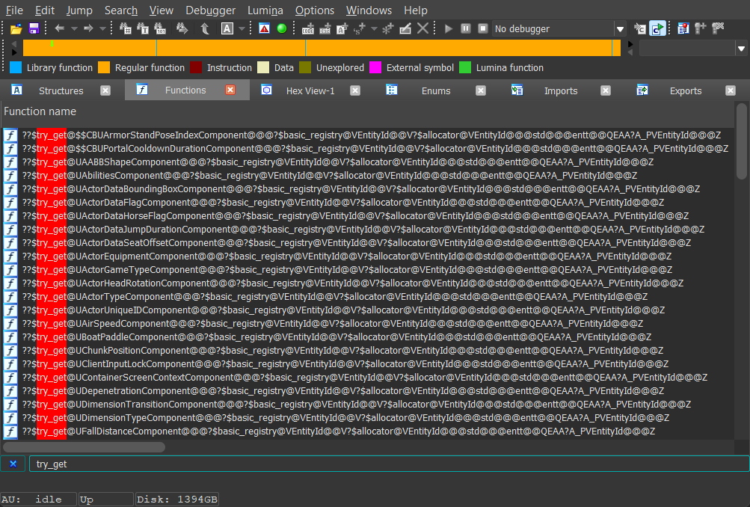Close the Hex View-1 tab

[x=355, y=90]
